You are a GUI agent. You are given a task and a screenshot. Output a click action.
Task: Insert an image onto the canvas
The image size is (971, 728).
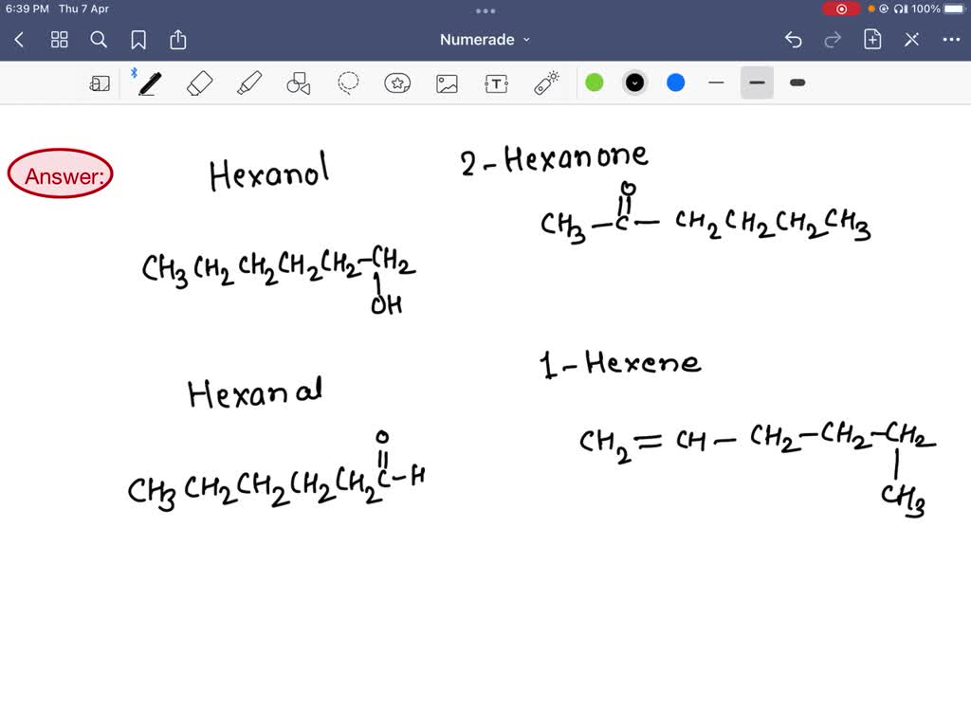pos(447,83)
